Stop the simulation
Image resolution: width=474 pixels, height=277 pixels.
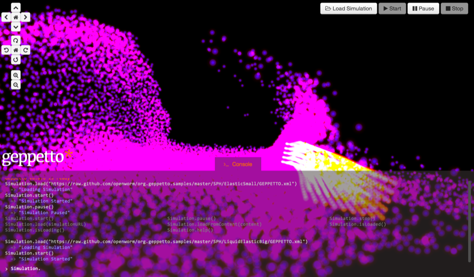click(x=454, y=8)
